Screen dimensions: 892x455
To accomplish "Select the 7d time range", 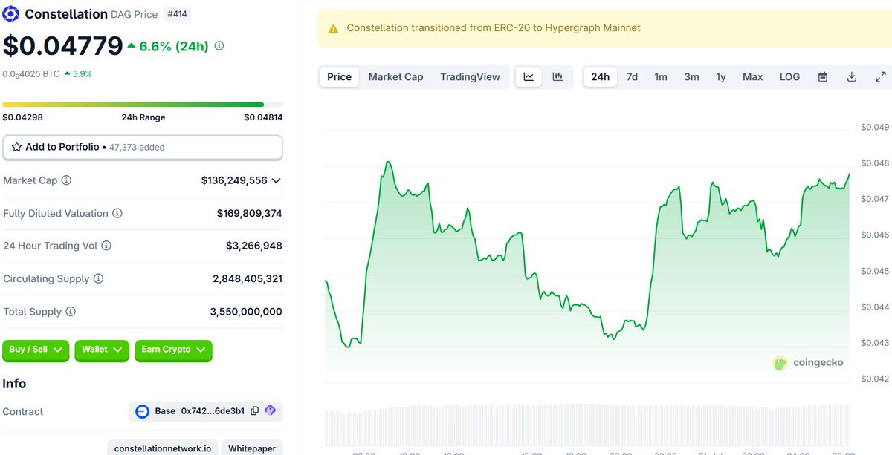I will 632,76.
